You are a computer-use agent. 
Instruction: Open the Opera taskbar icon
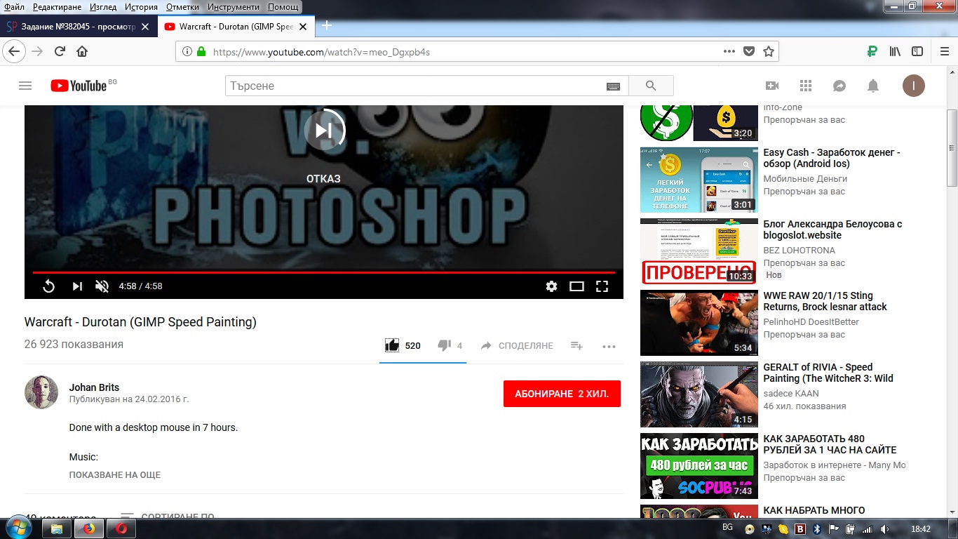[122, 528]
